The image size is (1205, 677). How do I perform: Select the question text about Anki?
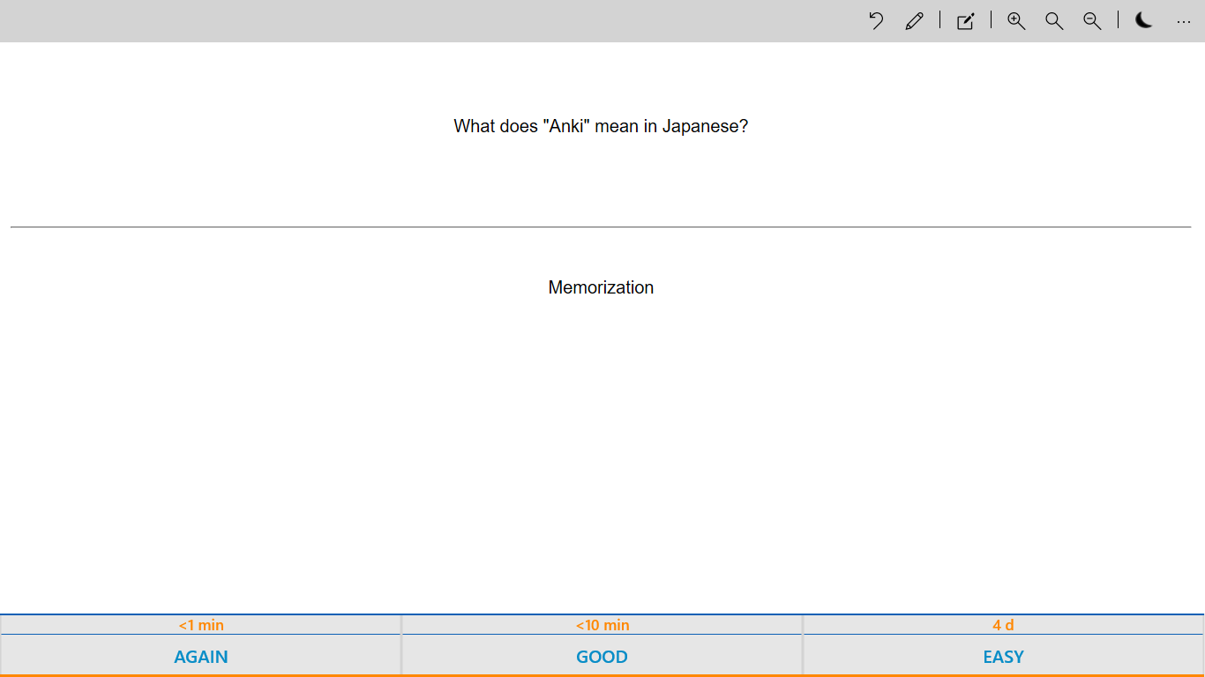pyautogui.click(x=600, y=126)
